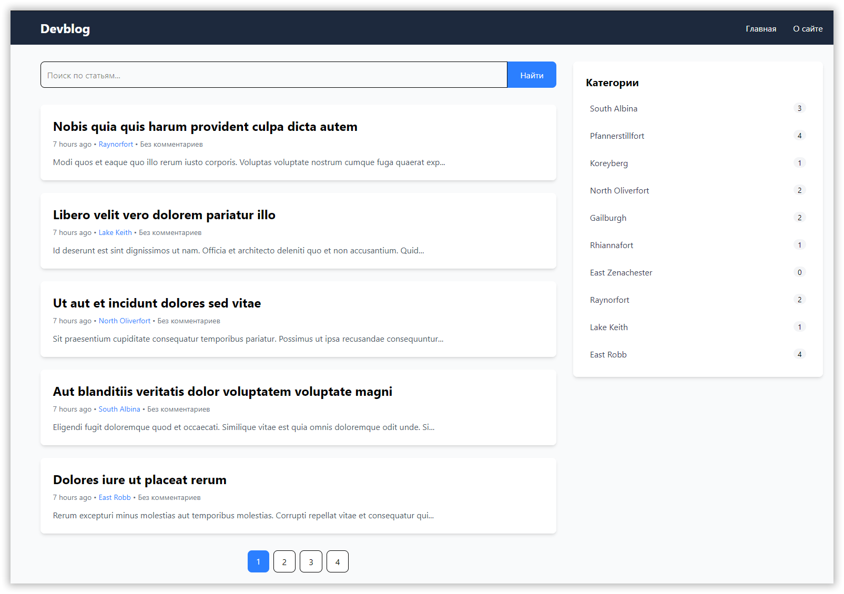Click Raynorfort category tag under first post
844x594 pixels.
coord(116,145)
